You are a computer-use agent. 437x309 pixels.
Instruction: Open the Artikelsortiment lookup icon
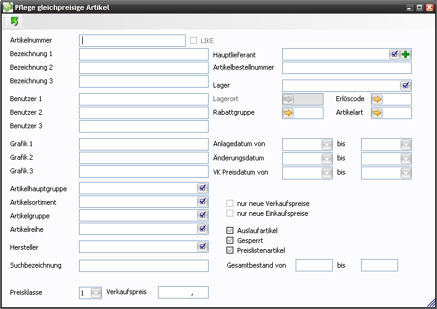(202, 202)
